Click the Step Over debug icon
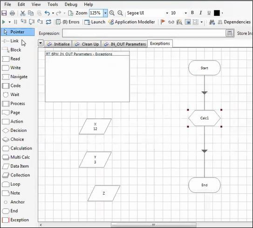The image size is (253, 228). click(32, 22)
